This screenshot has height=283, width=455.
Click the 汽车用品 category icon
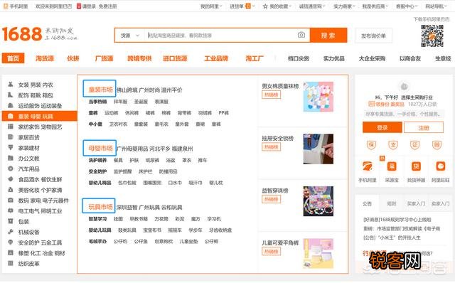11,169
